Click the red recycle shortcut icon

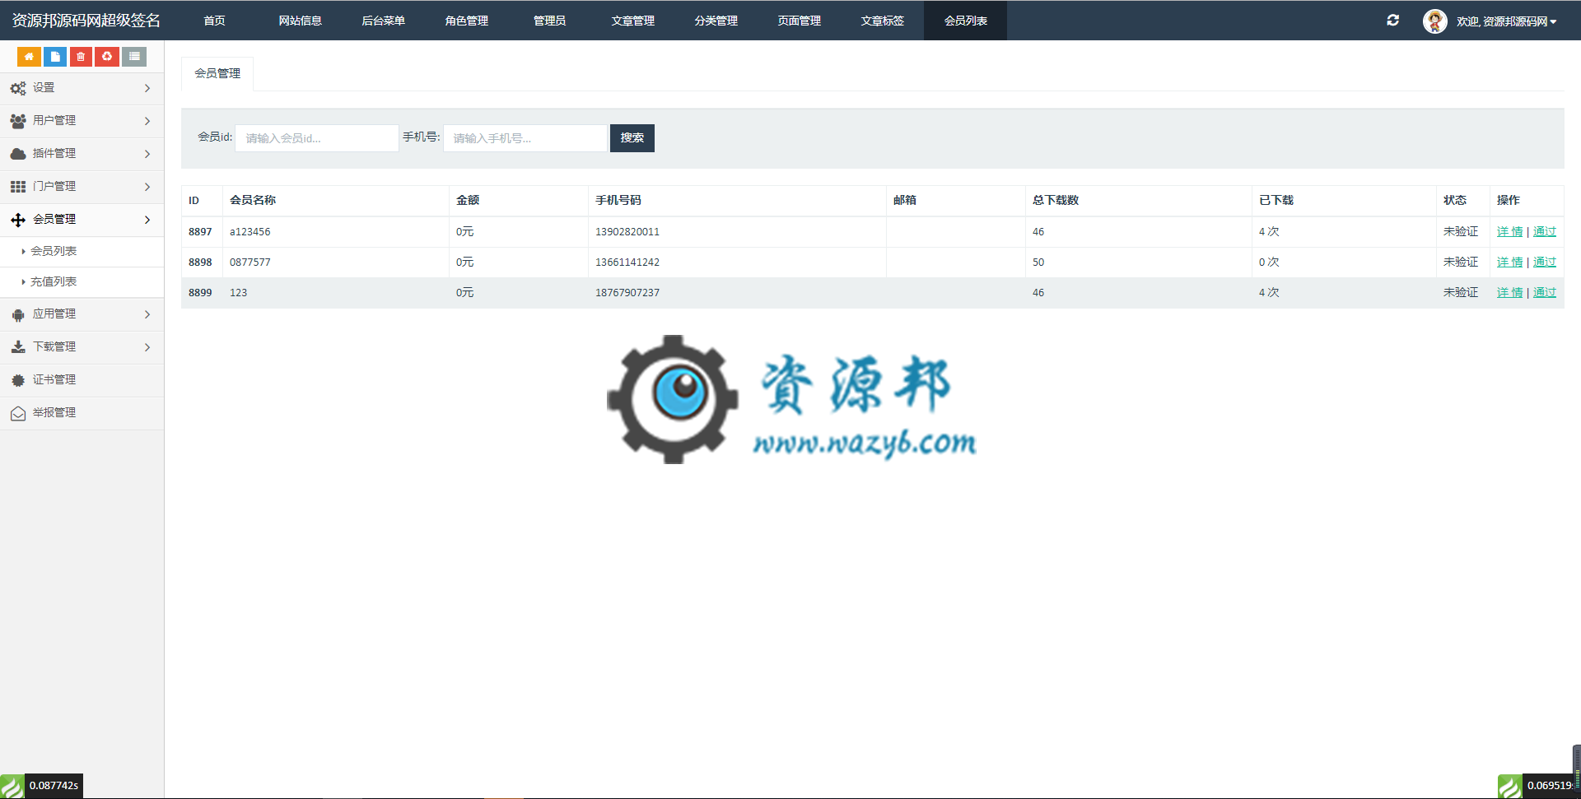107,57
